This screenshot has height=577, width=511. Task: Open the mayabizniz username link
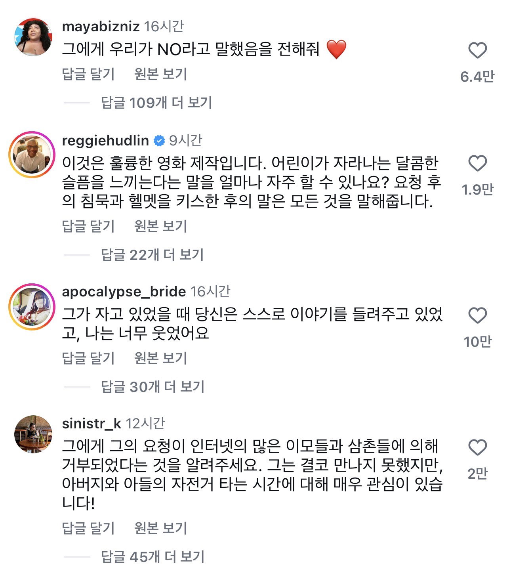[x=101, y=27]
